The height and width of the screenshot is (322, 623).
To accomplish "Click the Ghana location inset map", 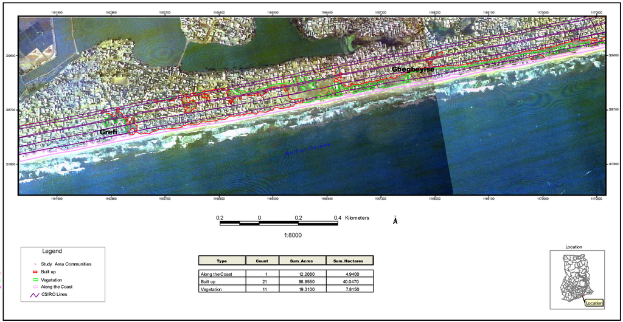I will pyautogui.click(x=577, y=279).
